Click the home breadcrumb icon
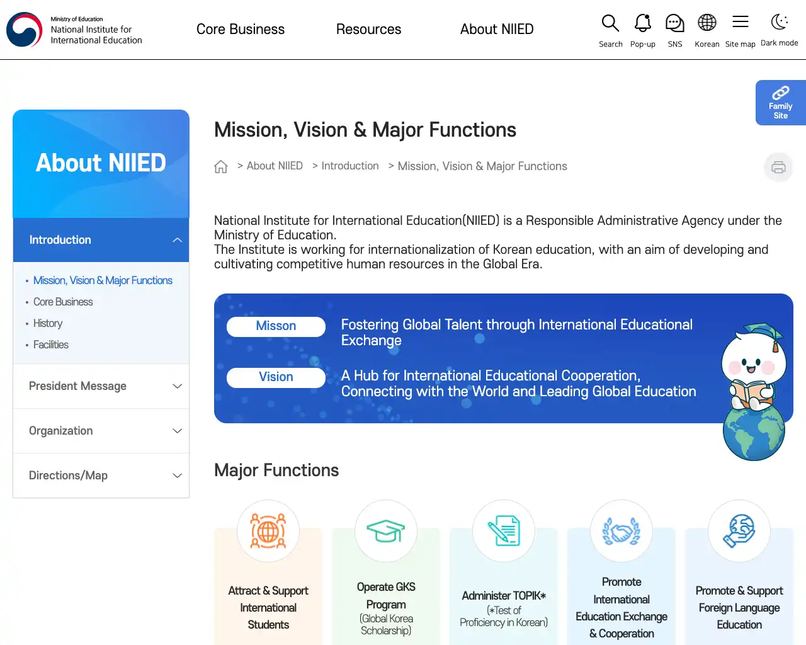 (x=221, y=166)
